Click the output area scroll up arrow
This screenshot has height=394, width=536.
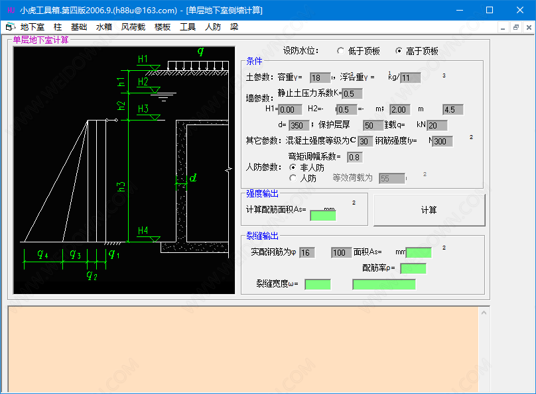click(x=484, y=313)
